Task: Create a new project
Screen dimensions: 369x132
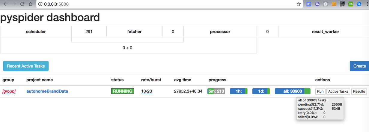Action: [359, 66]
